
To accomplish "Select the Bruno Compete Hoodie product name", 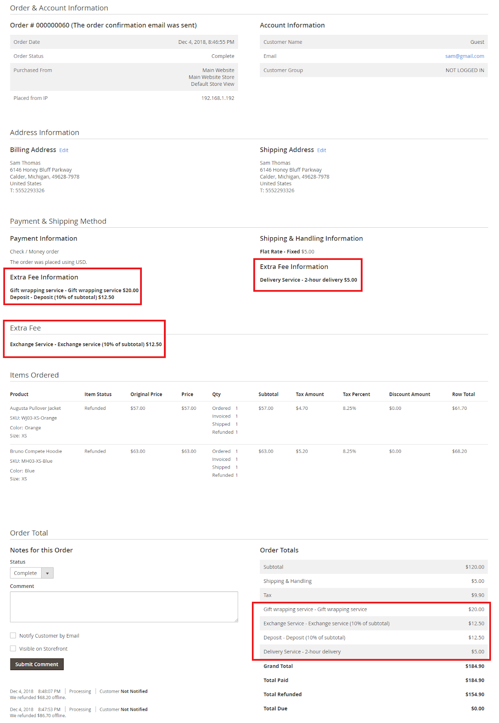I will point(36,451).
